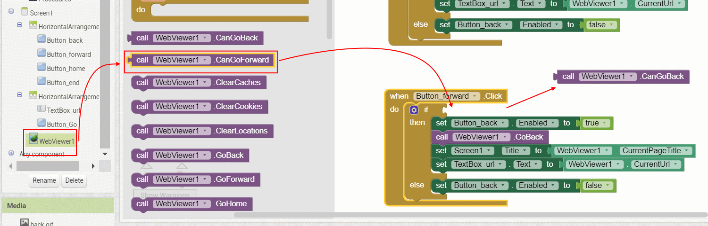Screen dimensions: 708x226
Task: Click the tree's horizontal scrollbar left arrow
Action: 10,166
